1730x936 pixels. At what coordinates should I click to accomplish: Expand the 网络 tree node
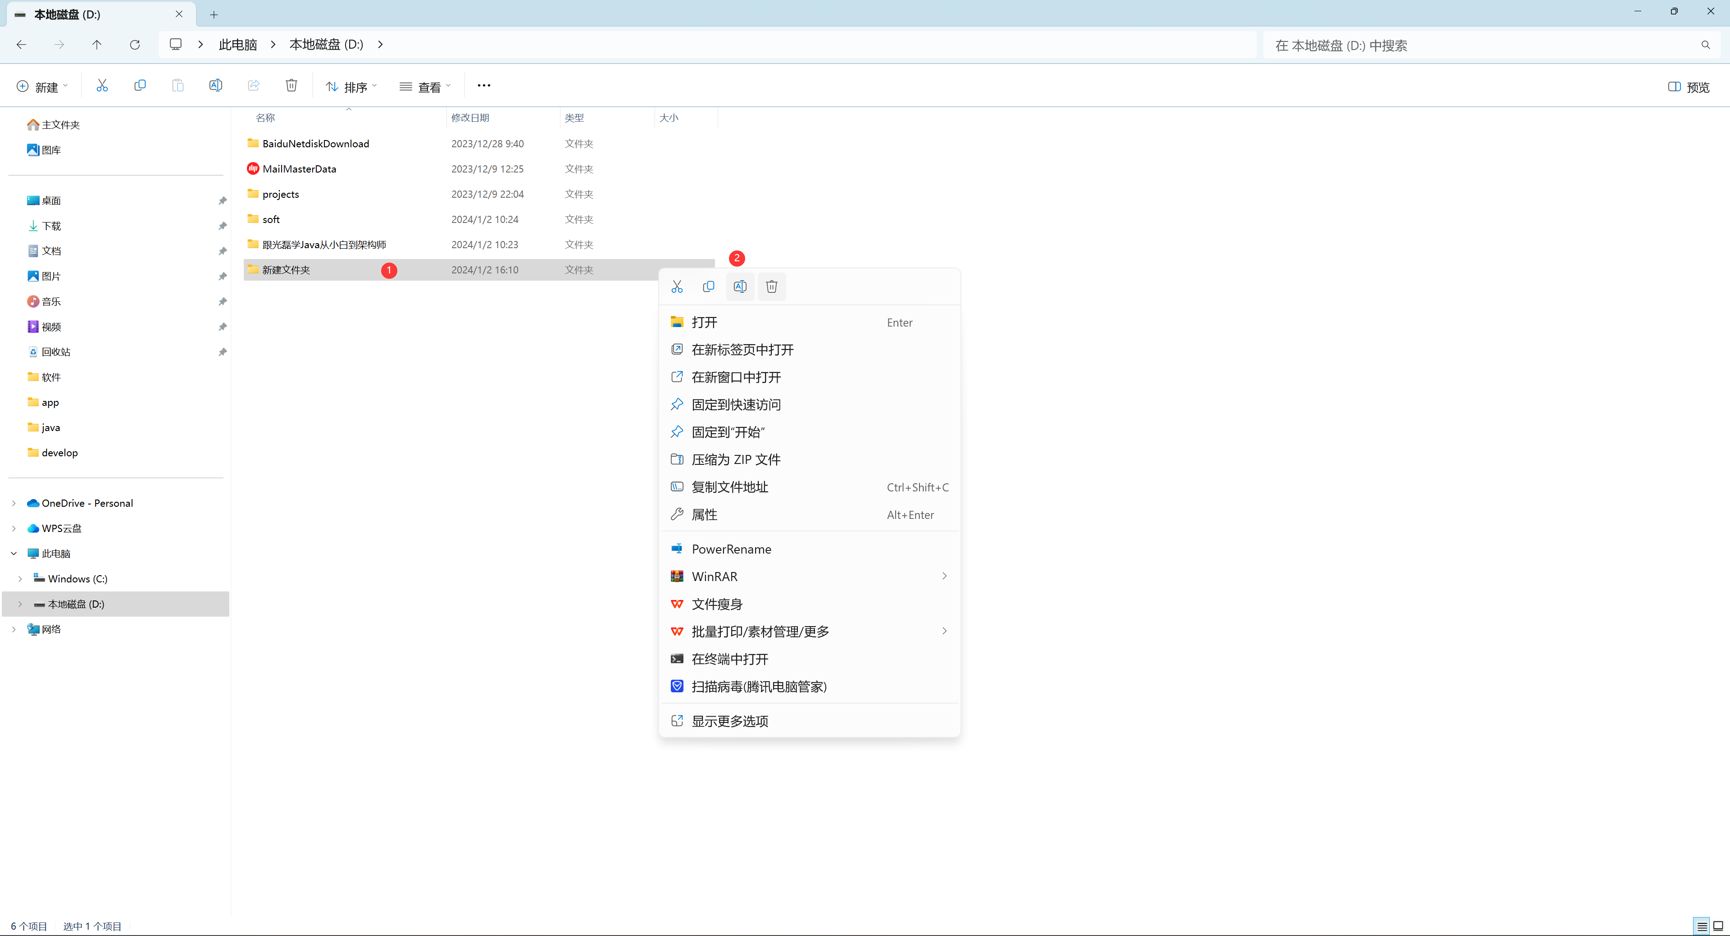(14, 629)
